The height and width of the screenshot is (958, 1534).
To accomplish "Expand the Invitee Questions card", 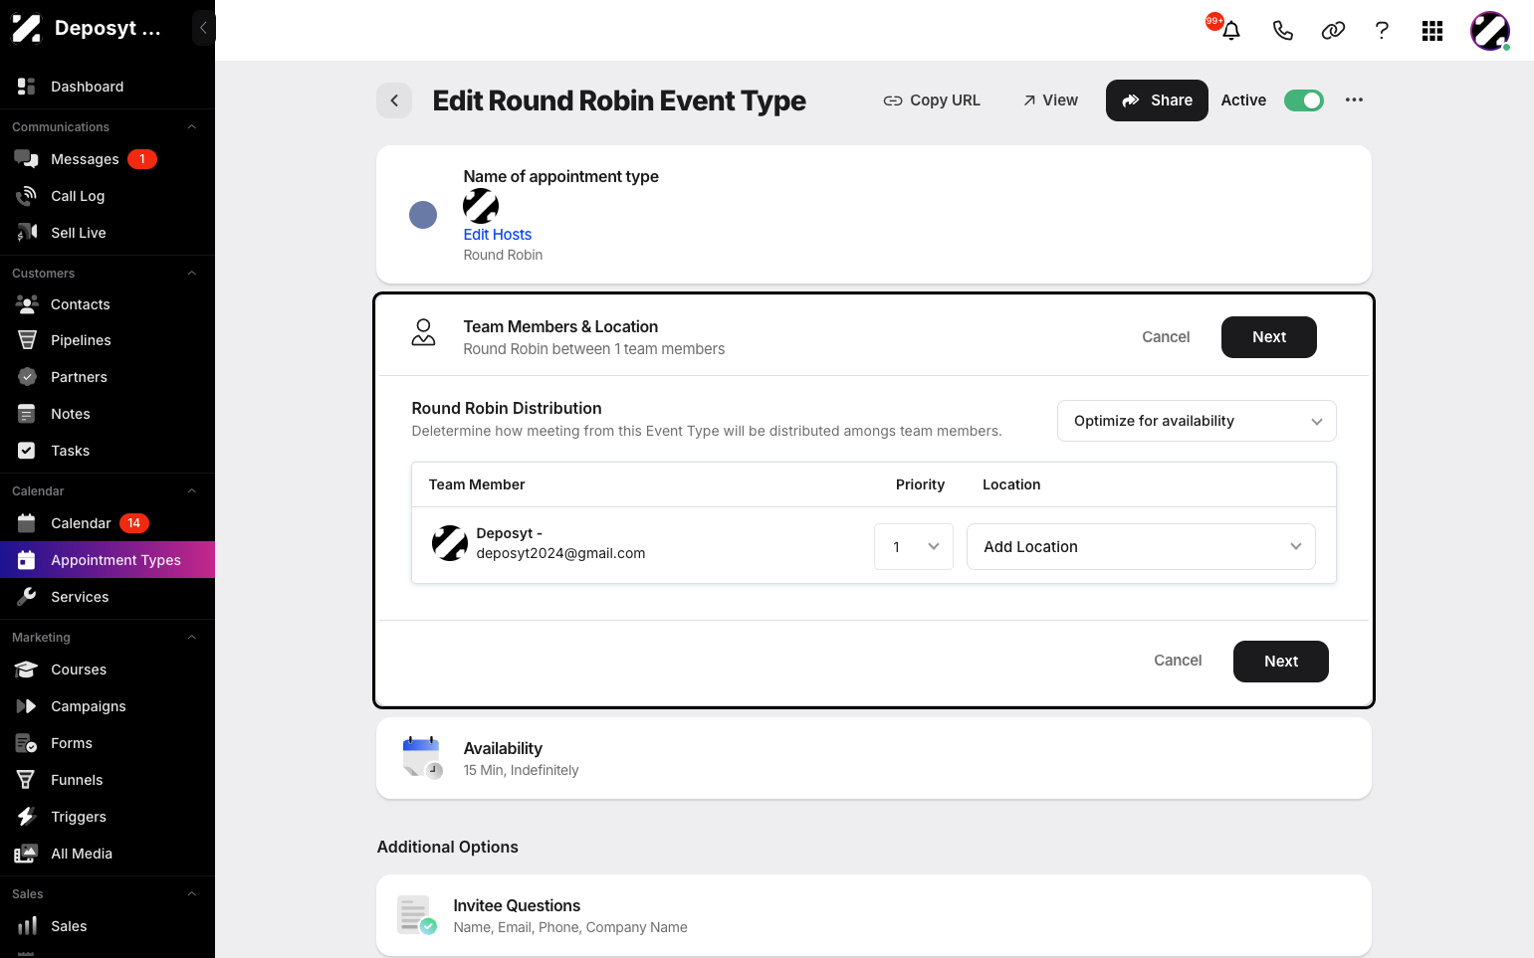I will coord(874,915).
